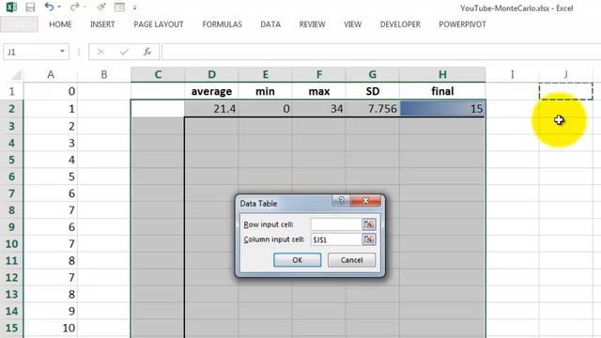Screen dimensions: 601x338
Task: Click the Select All corner triangle
Action: pos(15,74)
